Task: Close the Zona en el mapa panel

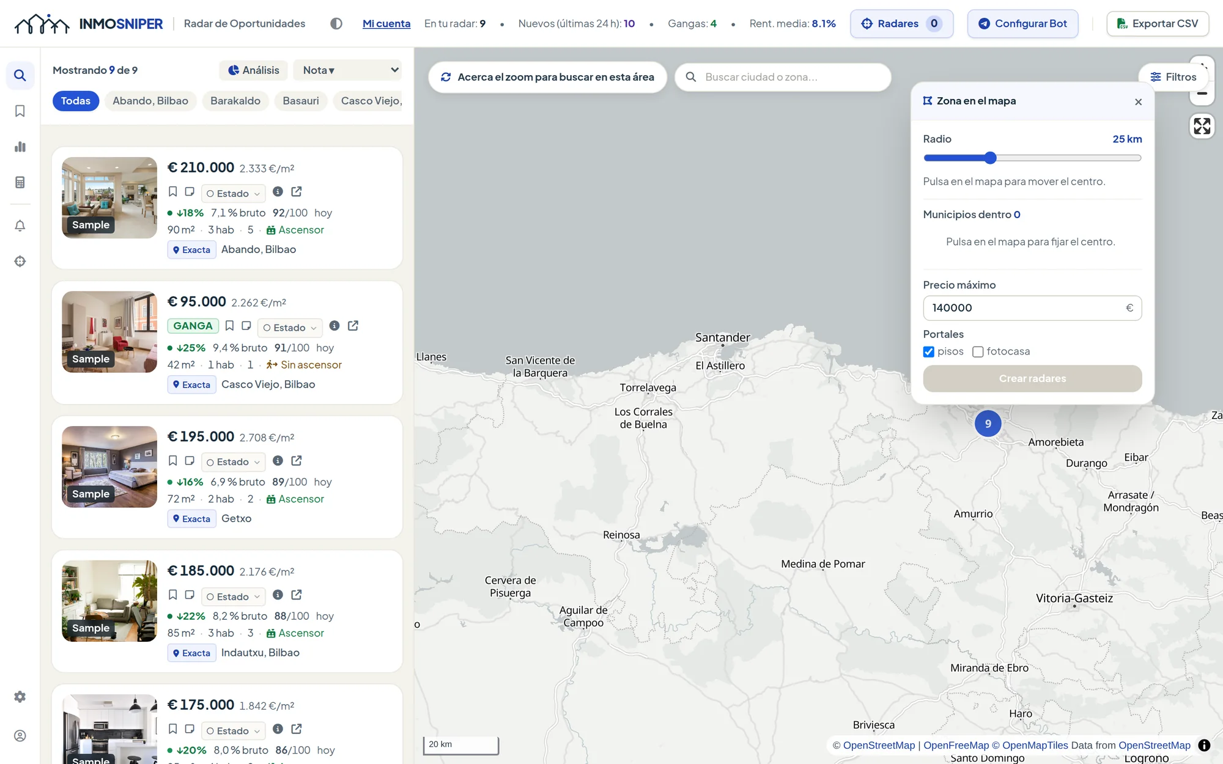Action: pos(1138,102)
